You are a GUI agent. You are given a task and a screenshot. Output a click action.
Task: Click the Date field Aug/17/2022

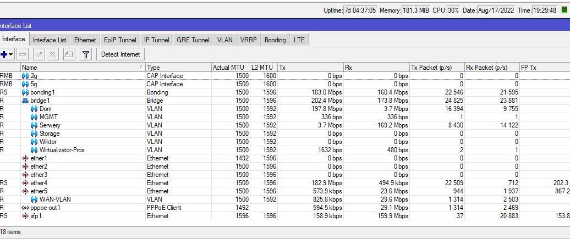click(496, 10)
